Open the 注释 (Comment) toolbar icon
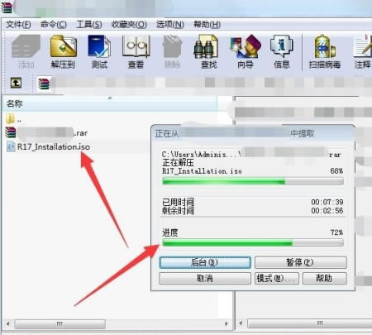 coord(363,52)
